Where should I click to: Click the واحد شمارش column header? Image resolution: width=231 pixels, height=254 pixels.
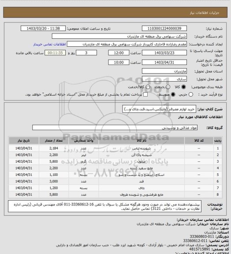[84, 141]
